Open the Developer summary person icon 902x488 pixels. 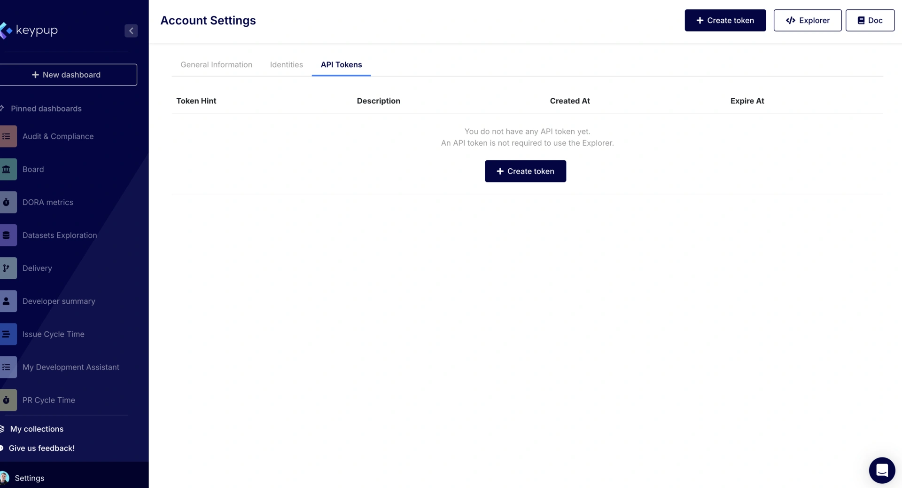(7, 301)
